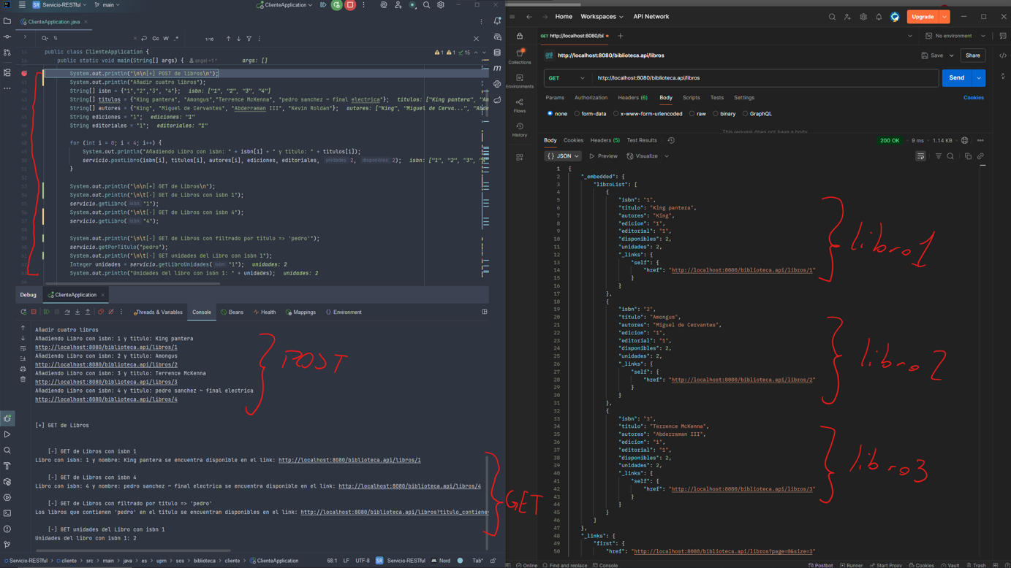Toggle Regex option in editor search
This screenshot has height=568, width=1011.
pyautogui.click(x=176, y=39)
